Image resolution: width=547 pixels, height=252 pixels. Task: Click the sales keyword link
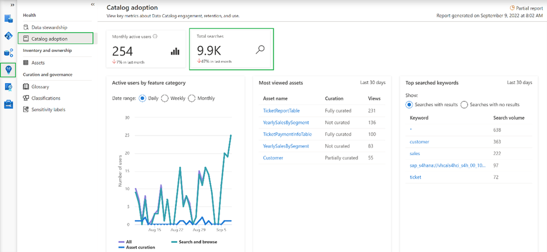pyautogui.click(x=415, y=154)
